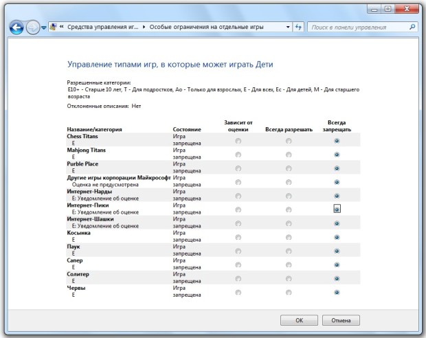The width and height of the screenshot is (426, 338).
Task: Set Сапер to depend on rating
Action: [x=238, y=264]
